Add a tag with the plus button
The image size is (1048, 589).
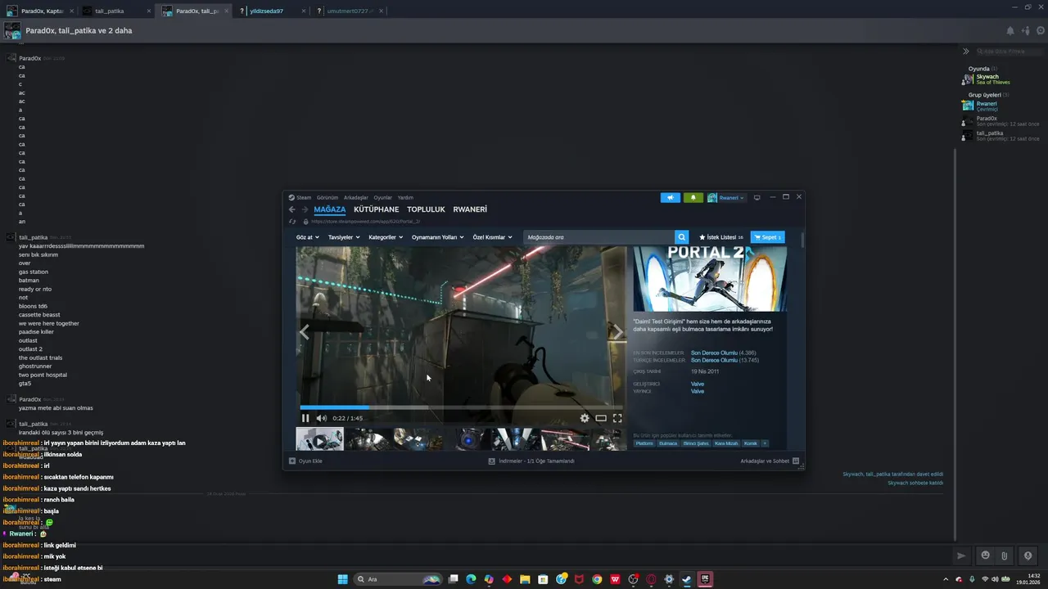pyautogui.click(x=765, y=443)
